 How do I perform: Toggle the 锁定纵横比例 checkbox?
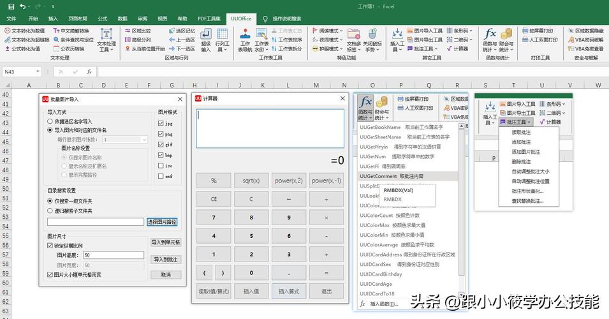point(50,246)
